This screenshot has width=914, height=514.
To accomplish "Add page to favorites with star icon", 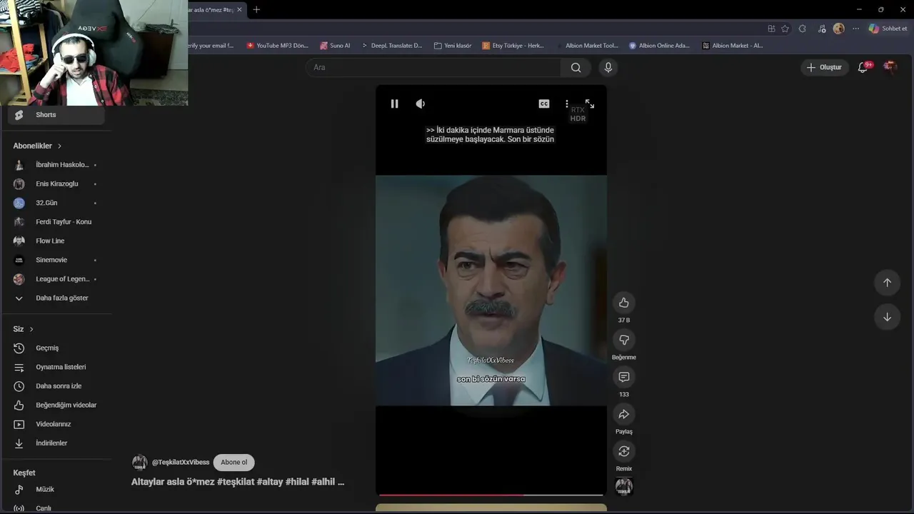I will (x=785, y=29).
